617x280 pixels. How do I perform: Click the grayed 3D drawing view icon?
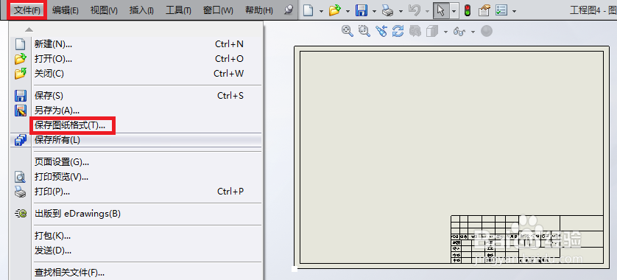pos(415,31)
